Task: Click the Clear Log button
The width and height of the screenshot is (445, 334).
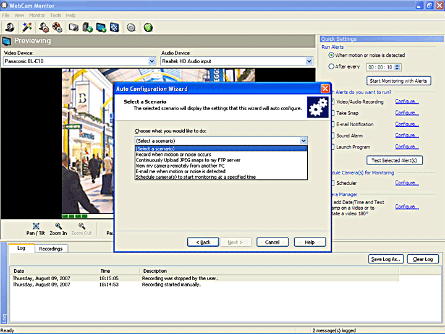Action: (423, 259)
